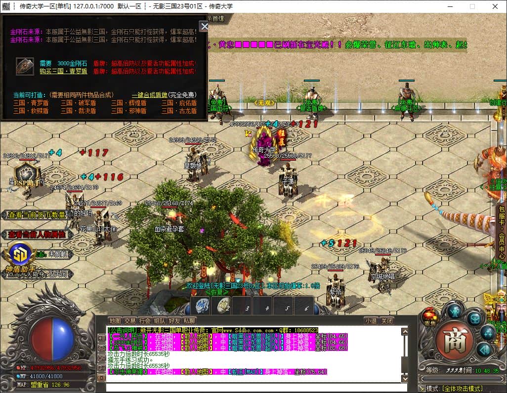Toggle first chat filter icon on left
This screenshot has width=507, height=393.
(101, 338)
